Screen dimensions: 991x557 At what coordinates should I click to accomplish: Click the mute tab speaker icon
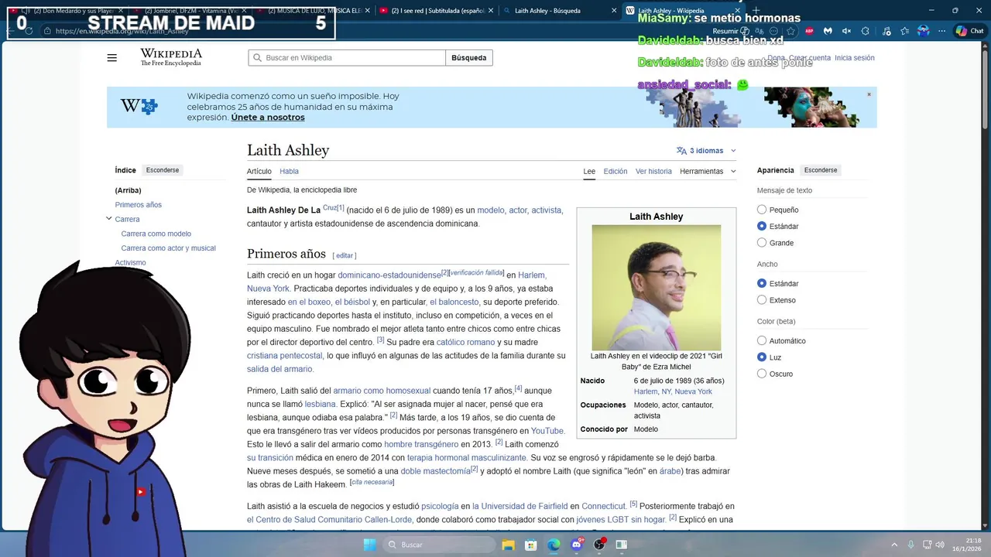pyautogui.click(x=846, y=31)
